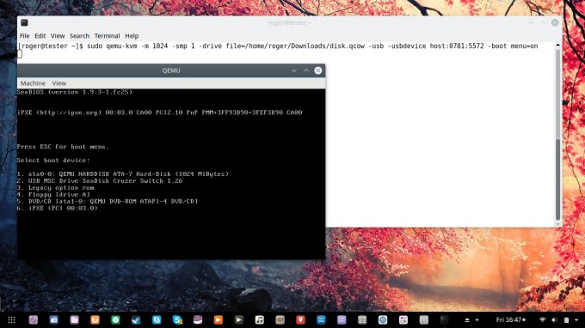Open the Fri 16:47 clock calendar
This screenshot has height=328, width=585.
(511, 319)
